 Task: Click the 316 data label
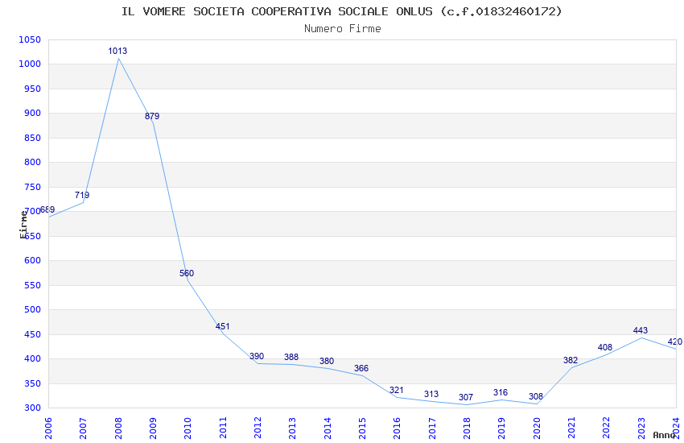[501, 392]
